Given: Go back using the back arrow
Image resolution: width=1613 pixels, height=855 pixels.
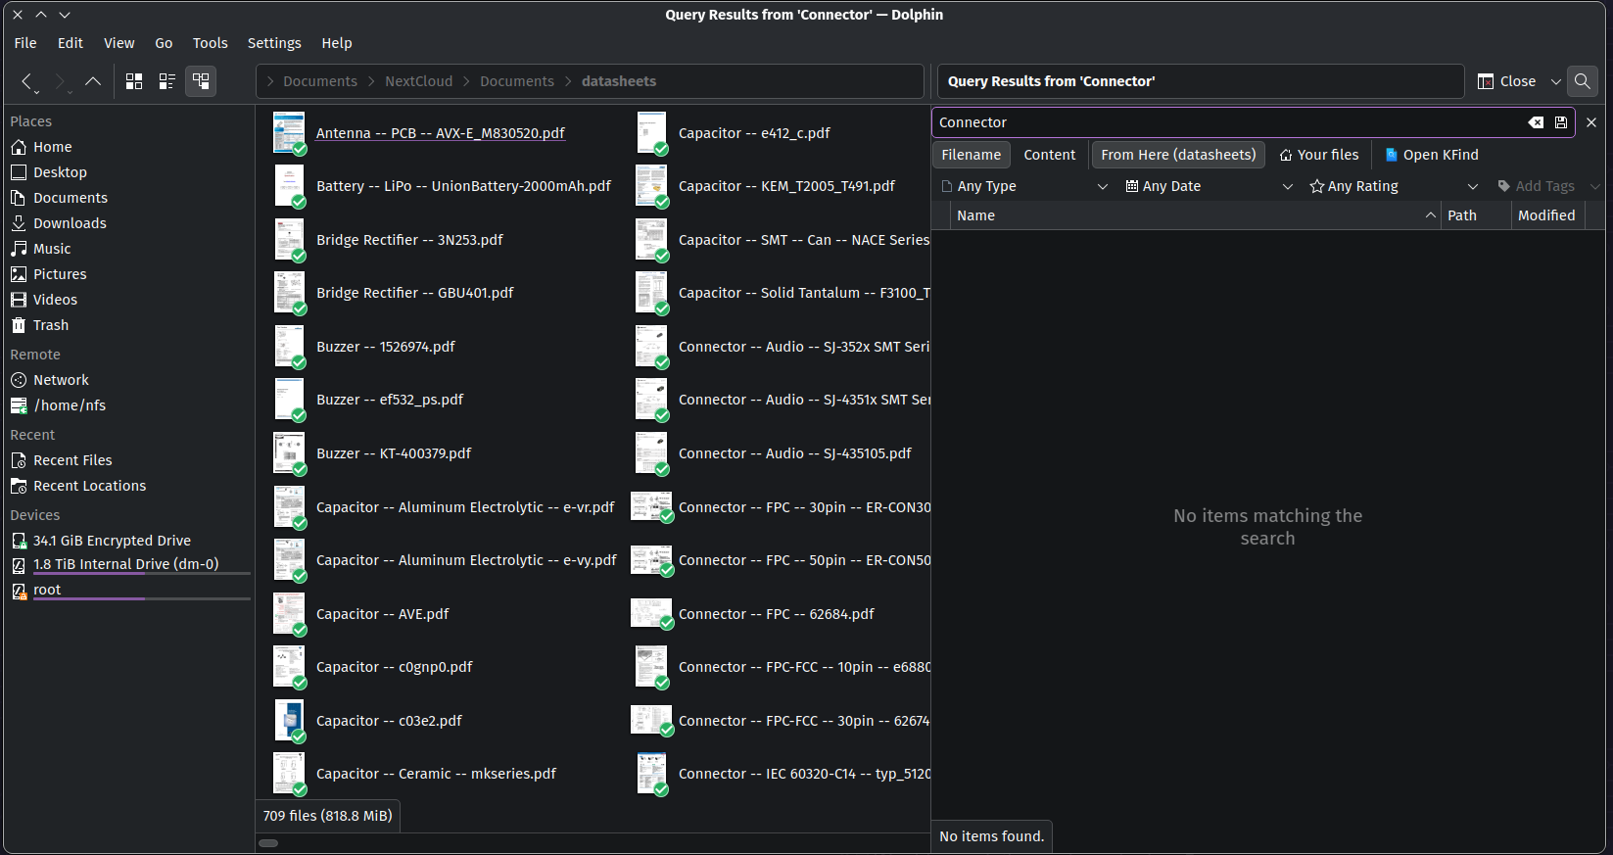Looking at the screenshot, I should (26, 81).
